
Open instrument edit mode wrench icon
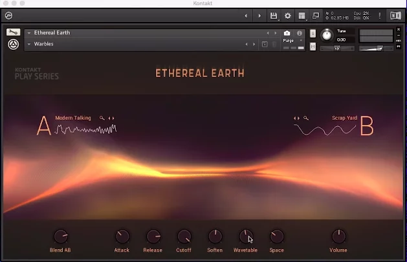coord(13,32)
